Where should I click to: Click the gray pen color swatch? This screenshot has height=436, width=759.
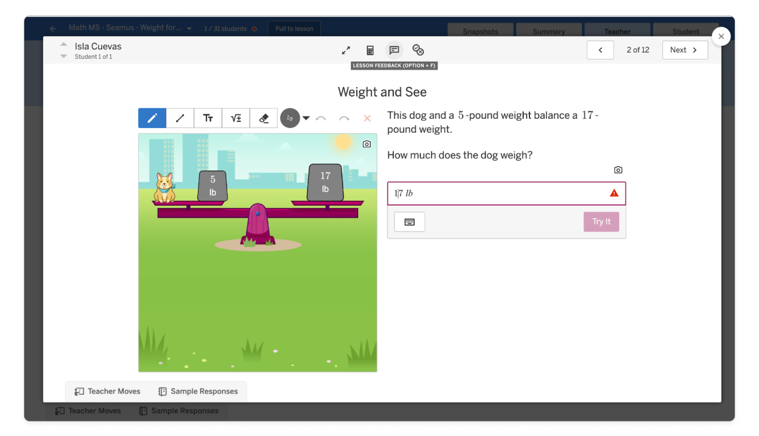[290, 118]
